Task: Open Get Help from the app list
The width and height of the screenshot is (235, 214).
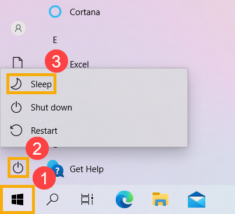Action: (x=76, y=169)
